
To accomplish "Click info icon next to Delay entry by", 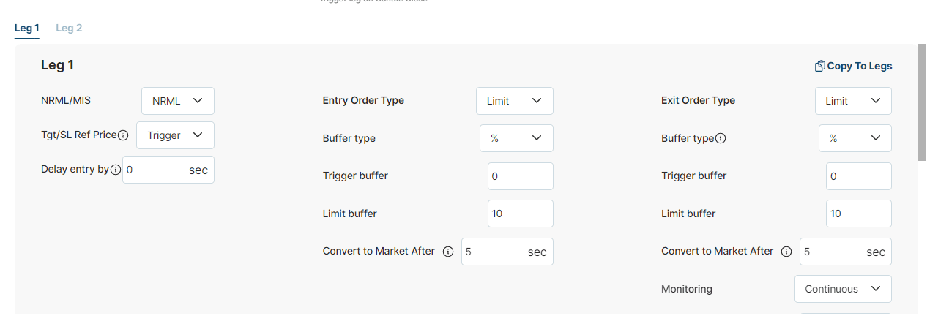I will (x=115, y=170).
